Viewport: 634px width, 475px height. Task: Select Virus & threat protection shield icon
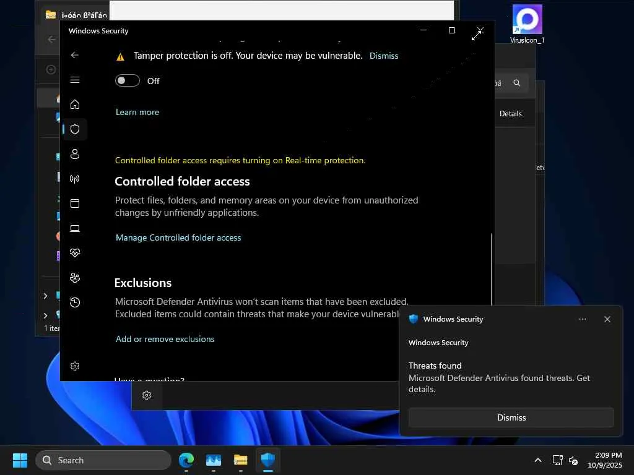(x=75, y=129)
